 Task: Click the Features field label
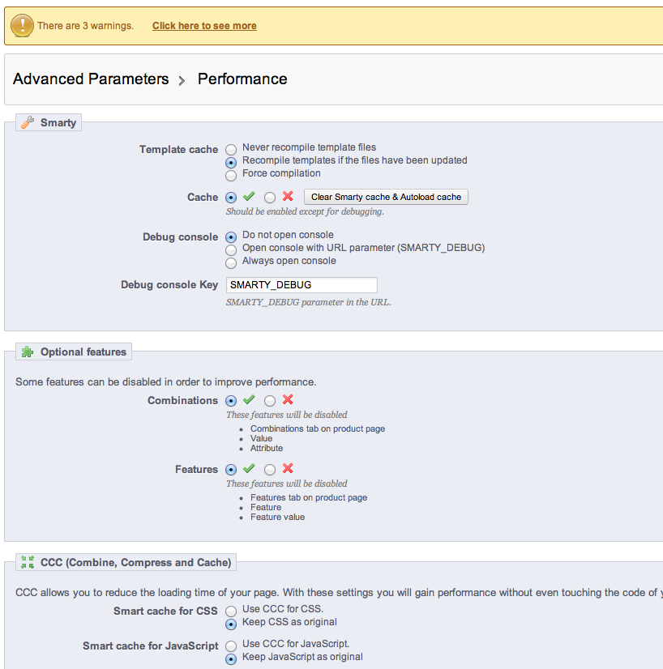point(196,469)
